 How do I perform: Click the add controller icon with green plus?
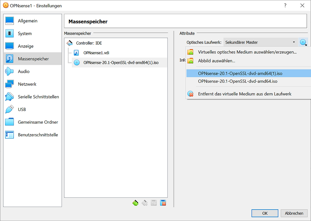[135, 203]
